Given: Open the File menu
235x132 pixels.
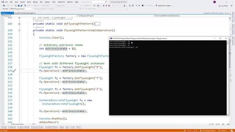Looking at the screenshot, I should 7,2.
